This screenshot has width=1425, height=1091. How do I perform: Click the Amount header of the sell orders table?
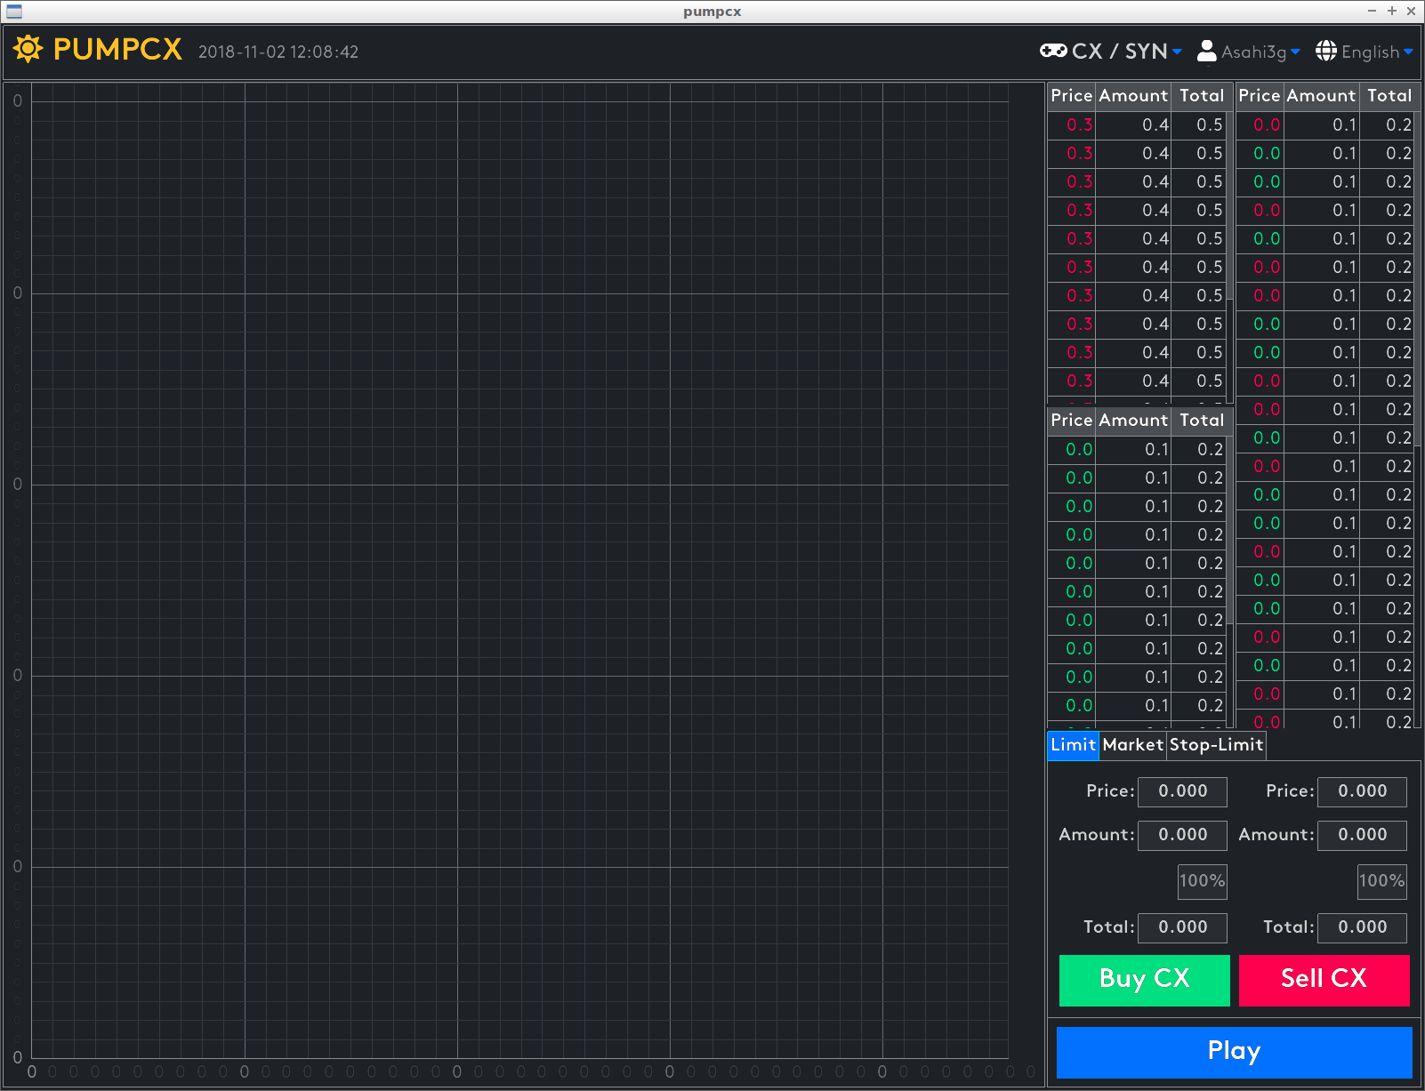point(1133,96)
